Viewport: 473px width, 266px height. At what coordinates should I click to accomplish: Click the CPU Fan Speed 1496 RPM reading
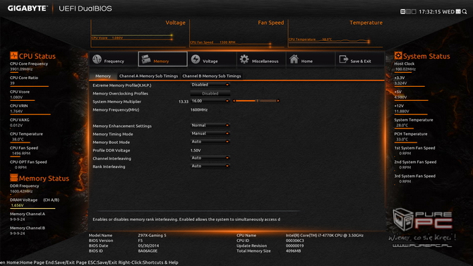coord(21,153)
